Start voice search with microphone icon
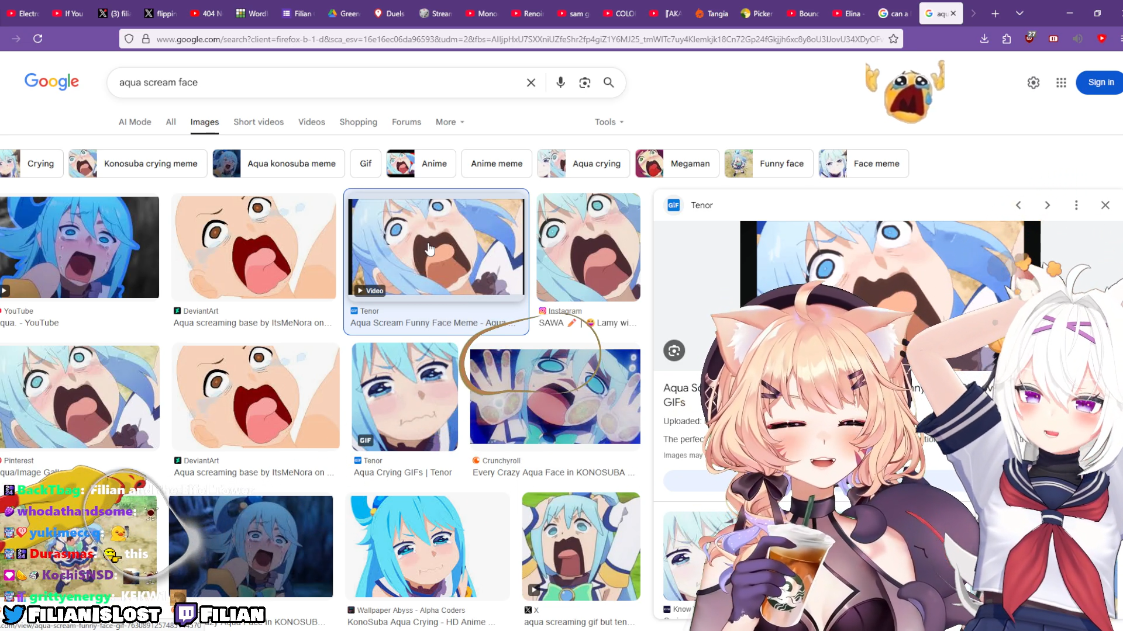The image size is (1123, 631). 560,82
